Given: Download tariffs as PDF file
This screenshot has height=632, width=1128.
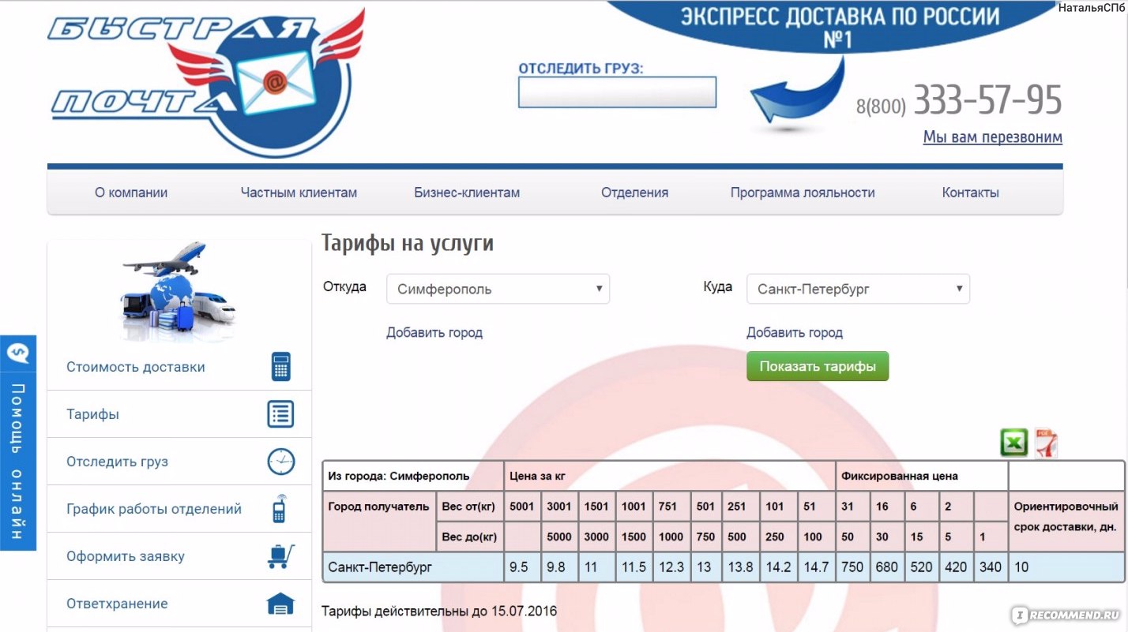Looking at the screenshot, I should [1046, 443].
